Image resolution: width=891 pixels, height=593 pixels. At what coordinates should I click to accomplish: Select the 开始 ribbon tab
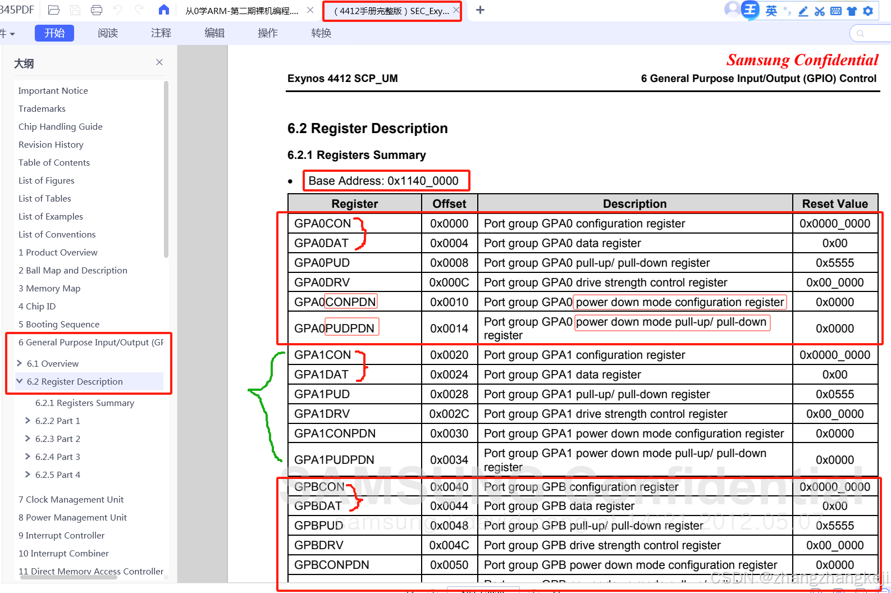pos(54,33)
